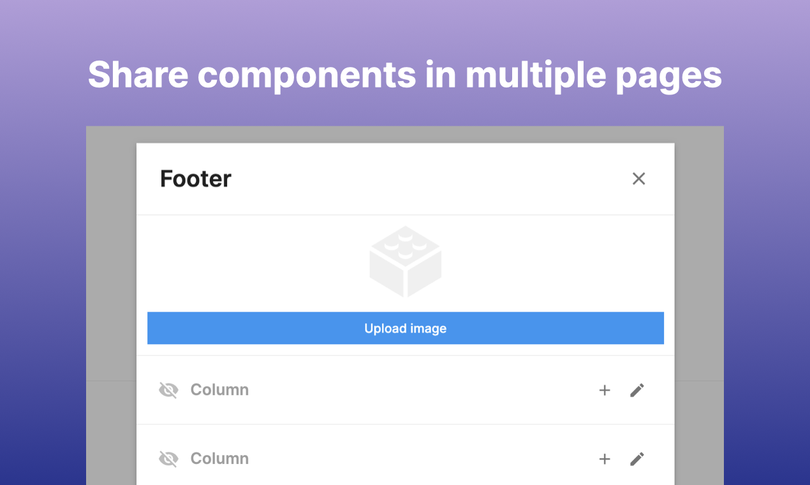Edit the second Column with pencil icon
Viewport: 810px width, 485px height.
point(637,459)
